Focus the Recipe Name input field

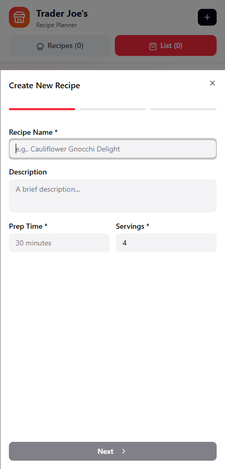113,149
